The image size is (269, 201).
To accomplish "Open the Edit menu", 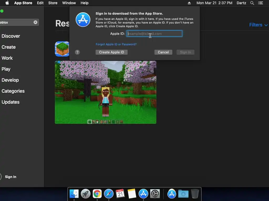I will 40,3.
